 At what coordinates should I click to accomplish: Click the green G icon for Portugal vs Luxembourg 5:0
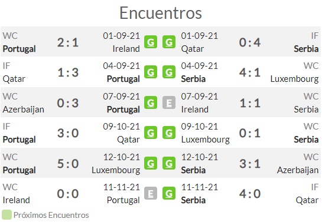pos(151,163)
